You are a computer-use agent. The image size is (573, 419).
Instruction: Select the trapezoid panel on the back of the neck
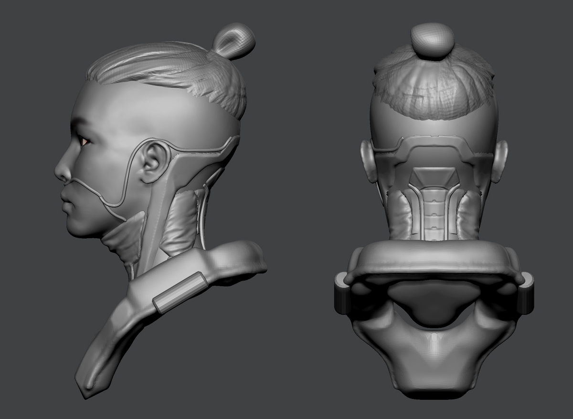tap(434, 177)
